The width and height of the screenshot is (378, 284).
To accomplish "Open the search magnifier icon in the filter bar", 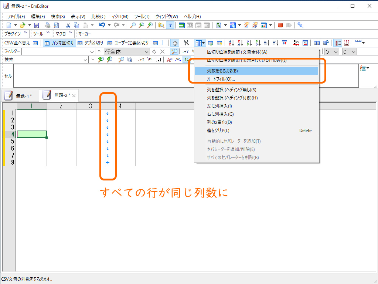I will click(x=174, y=51).
